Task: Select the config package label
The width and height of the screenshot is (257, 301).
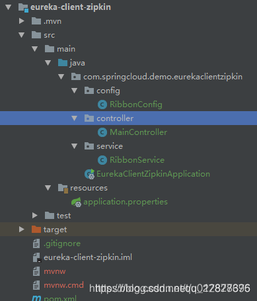Action: (108, 91)
